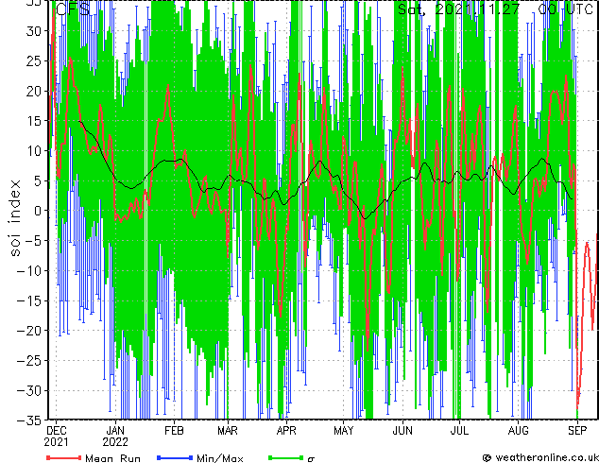The height and width of the screenshot is (463, 599).
Task: Click the -25 y-axis value
Action: pyautogui.click(x=29, y=361)
